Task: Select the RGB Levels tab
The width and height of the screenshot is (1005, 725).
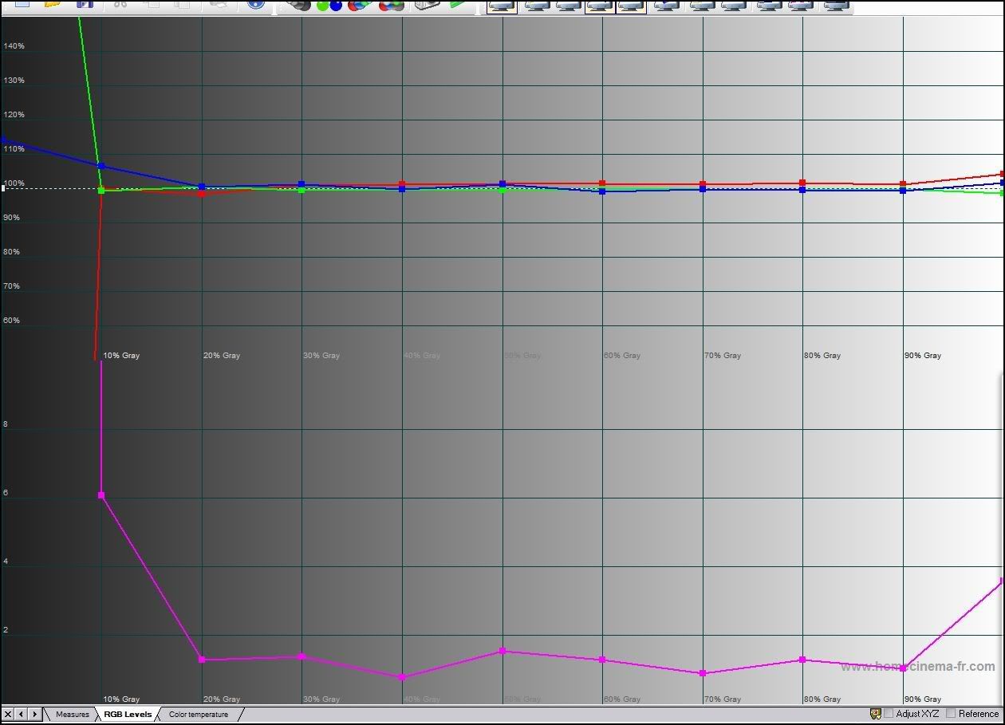Action: coord(128,715)
